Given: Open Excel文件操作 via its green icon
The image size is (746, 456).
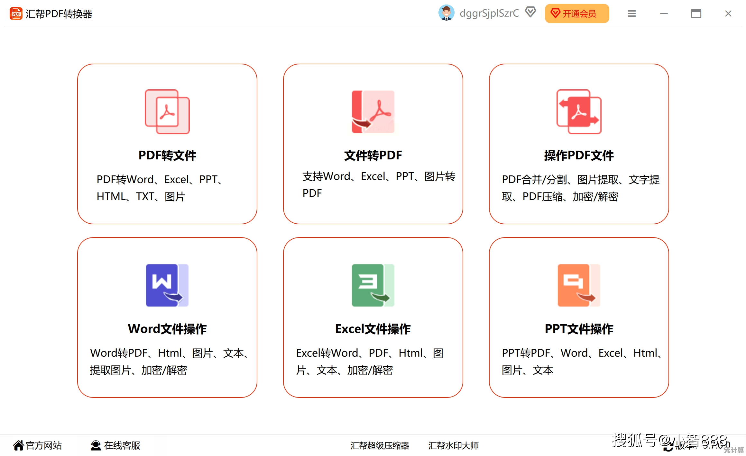Looking at the screenshot, I should [373, 285].
